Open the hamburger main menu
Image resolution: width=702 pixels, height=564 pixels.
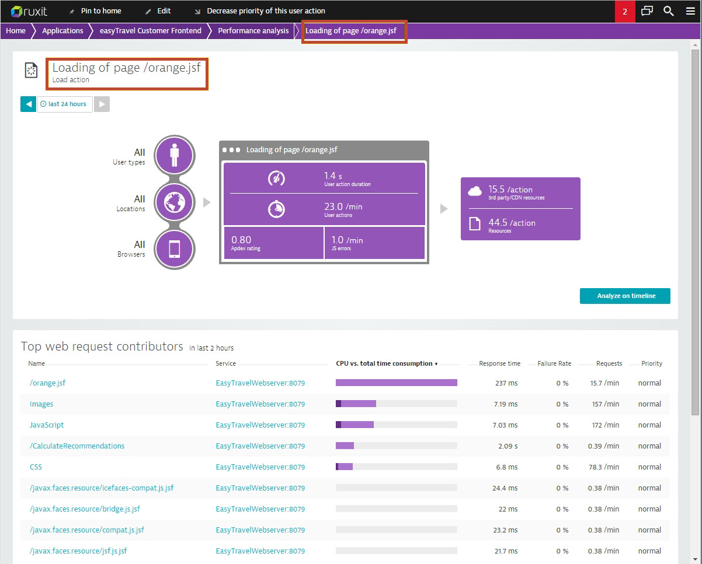(690, 11)
